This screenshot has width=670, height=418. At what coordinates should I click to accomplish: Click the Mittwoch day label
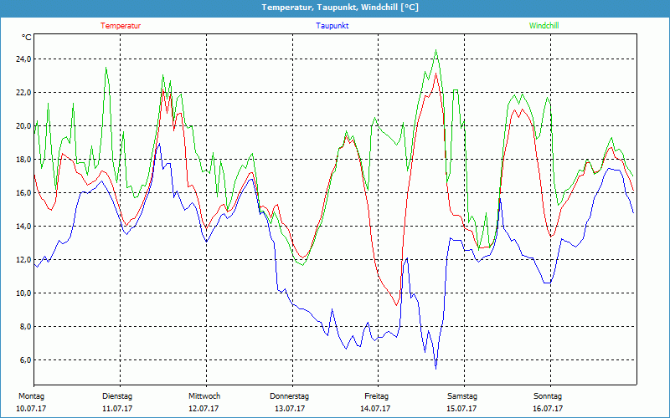click(204, 396)
